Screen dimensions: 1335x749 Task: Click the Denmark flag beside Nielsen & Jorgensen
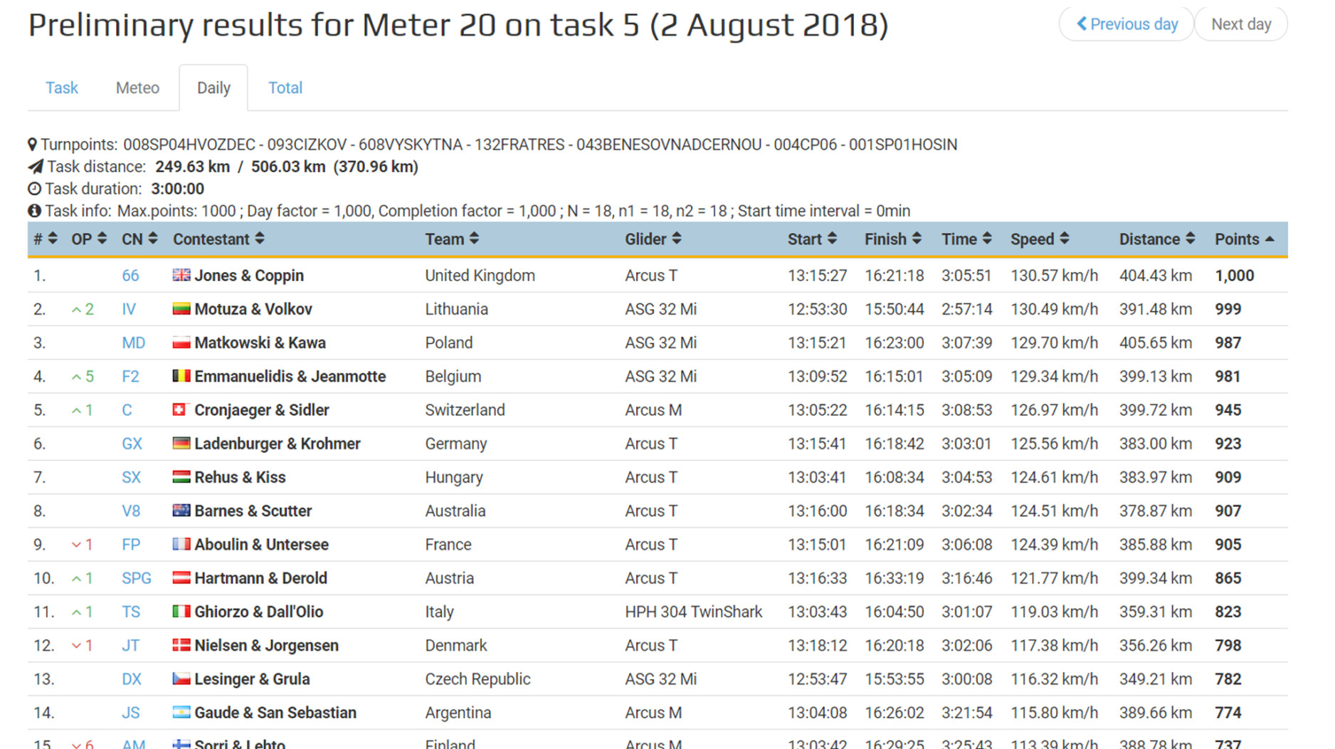coord(181,645)
